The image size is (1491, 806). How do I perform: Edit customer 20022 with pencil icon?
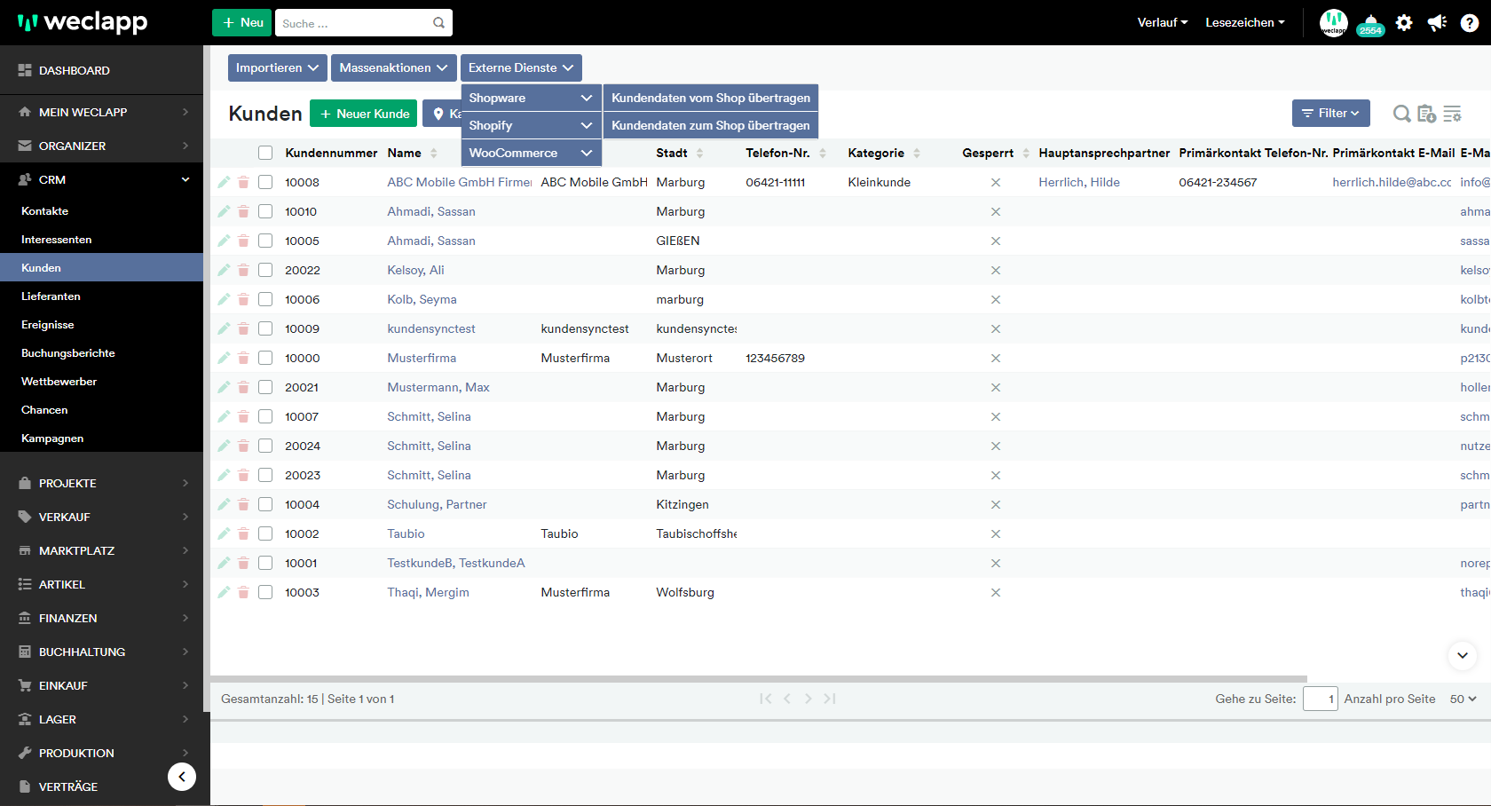pos(224,270)
